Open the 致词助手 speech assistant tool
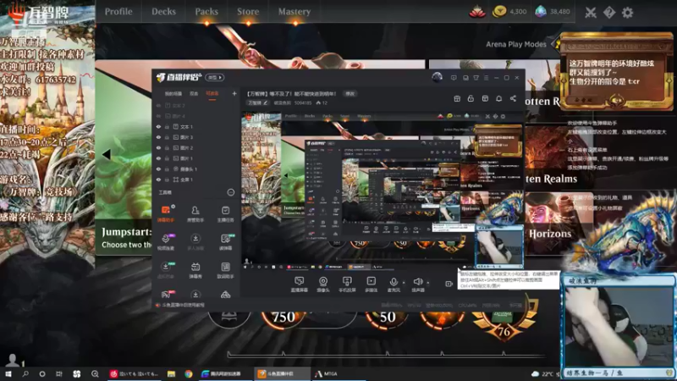Screen dimensions: 677x381 pos(225,270)
